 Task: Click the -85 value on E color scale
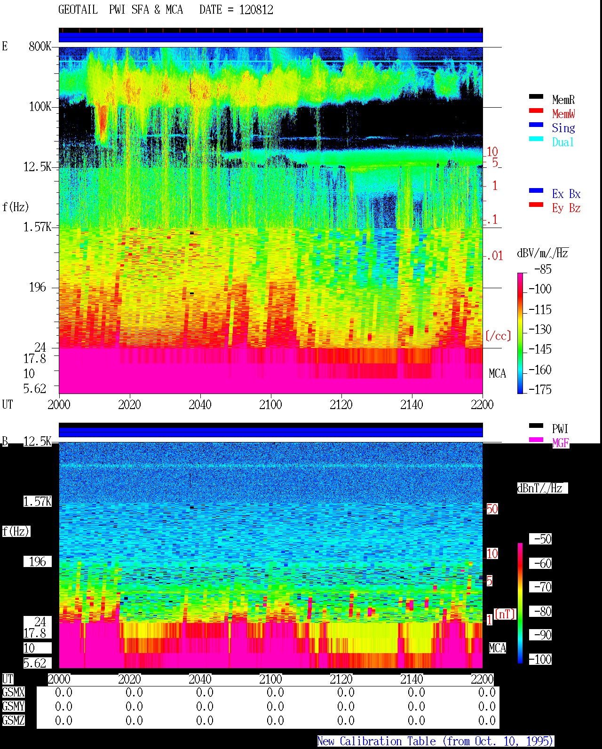pyautogui.click(x=543, y=269)
